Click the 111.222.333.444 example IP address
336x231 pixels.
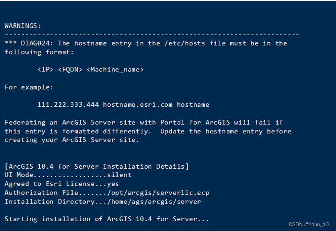click(68, 105)
